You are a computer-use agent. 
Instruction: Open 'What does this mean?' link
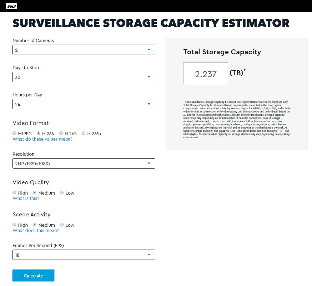tap(36, 230)
